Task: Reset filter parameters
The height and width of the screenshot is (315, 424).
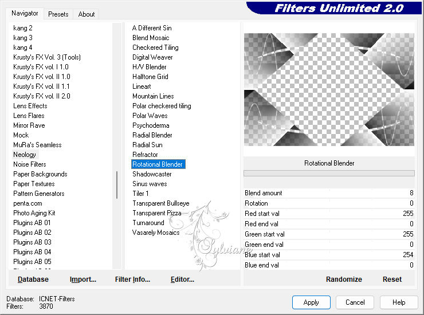Action: tap(392, 279)
